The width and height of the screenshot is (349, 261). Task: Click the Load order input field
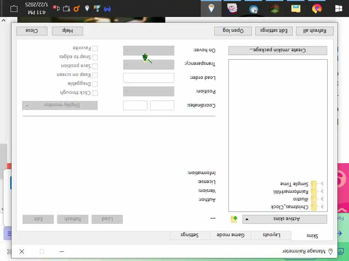pos(149,78)
